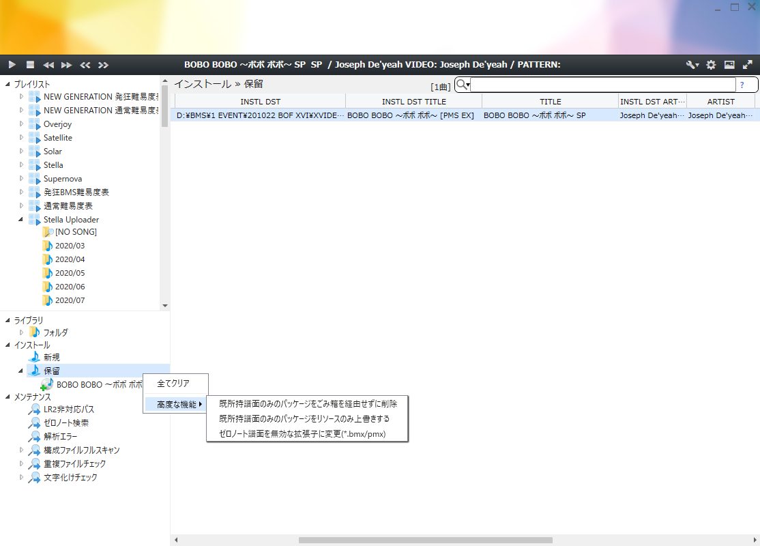Click the fast-forward playback icon

click(x=67, y=65)
